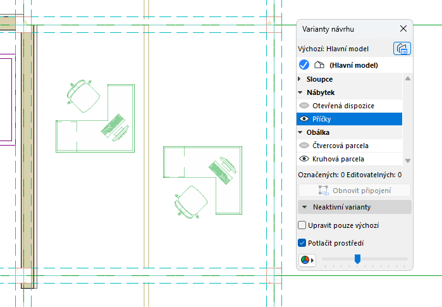Select the Příčky row
The height and width of the screenshot is (307, 442).
(349, 119)
